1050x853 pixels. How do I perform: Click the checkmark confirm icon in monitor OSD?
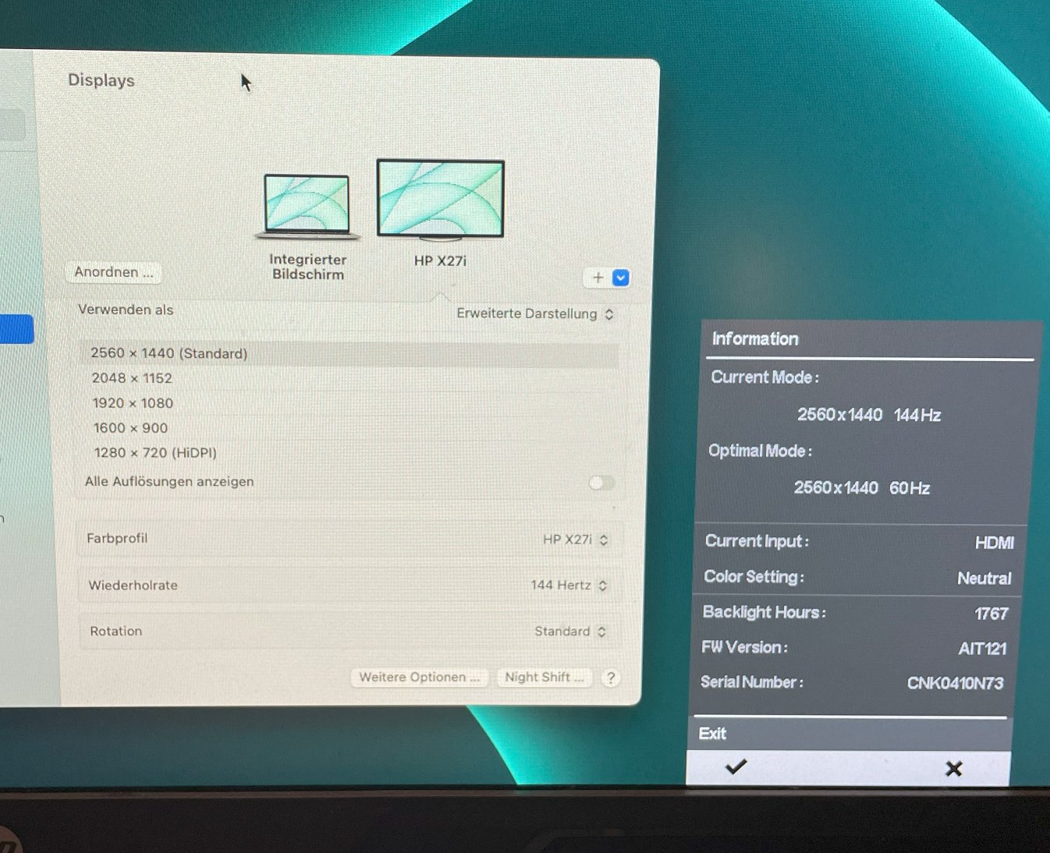736,767
